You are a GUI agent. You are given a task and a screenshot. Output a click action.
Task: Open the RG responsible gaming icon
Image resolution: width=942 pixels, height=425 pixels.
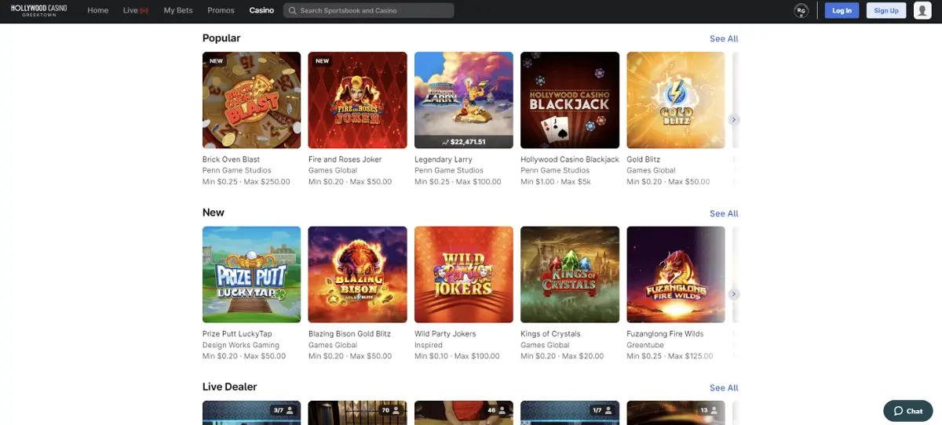point(801,10)
